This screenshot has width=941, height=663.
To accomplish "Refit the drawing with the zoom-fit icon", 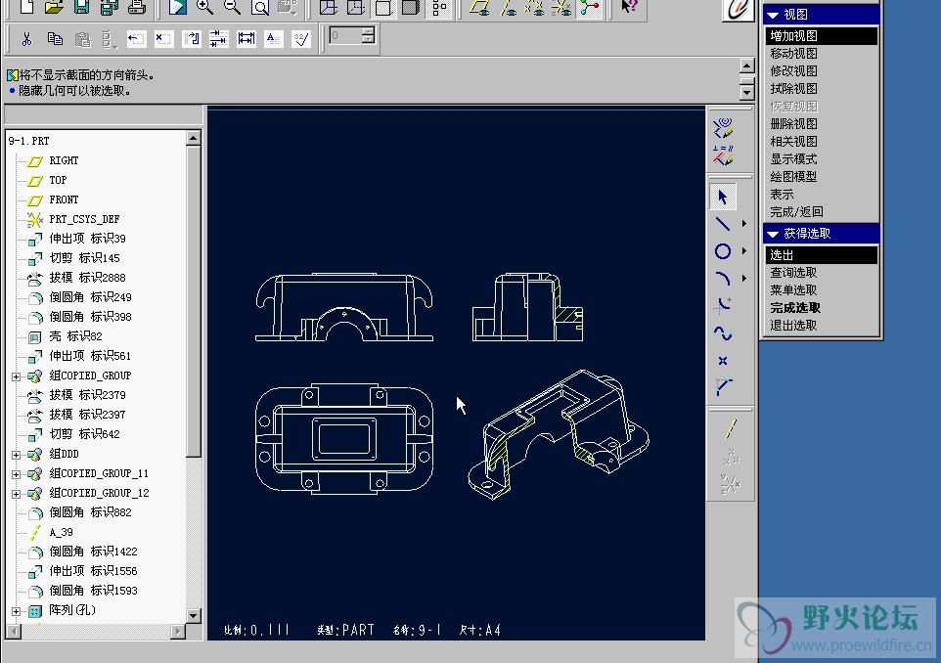I will pos(260,7).
